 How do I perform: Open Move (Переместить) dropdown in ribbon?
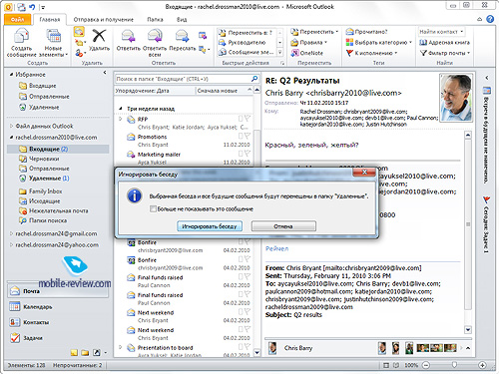tap(314, 32)
